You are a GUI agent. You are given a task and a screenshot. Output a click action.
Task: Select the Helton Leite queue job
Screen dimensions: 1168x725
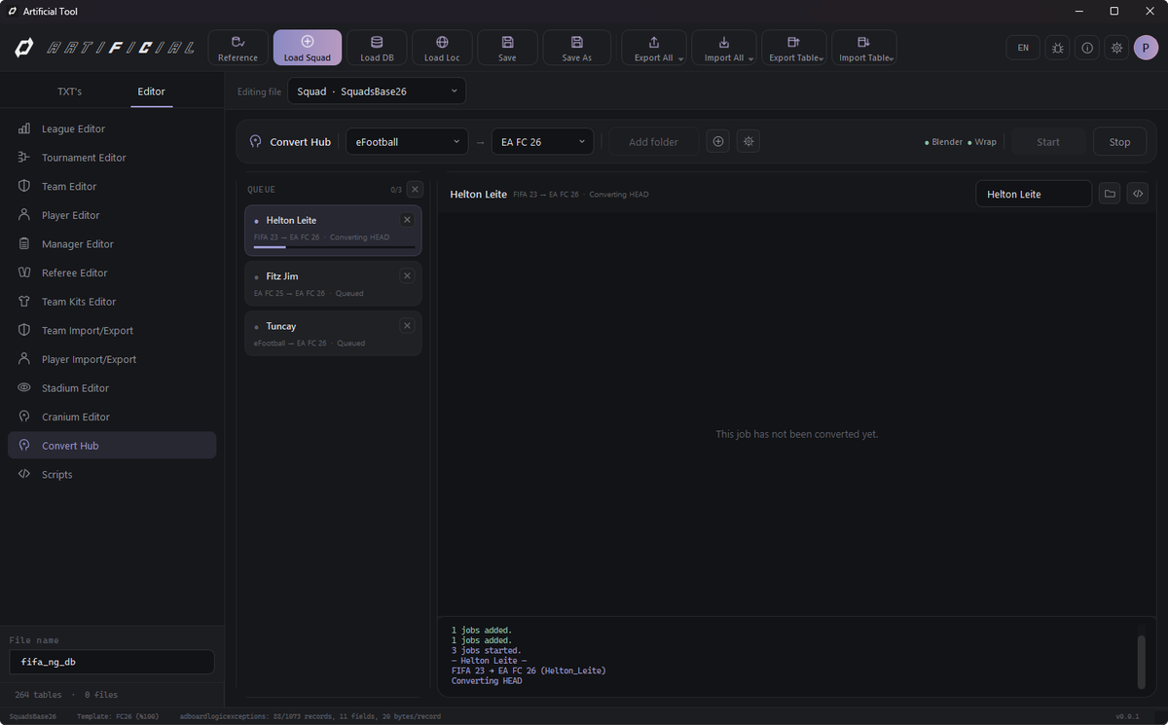333,231
